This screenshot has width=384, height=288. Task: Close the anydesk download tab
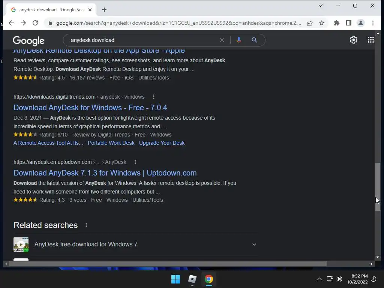click(x=90, y=10)
